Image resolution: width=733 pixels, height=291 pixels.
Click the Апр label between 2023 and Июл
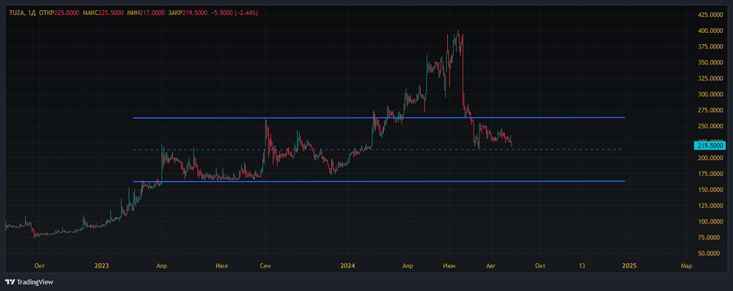point(161,266)
